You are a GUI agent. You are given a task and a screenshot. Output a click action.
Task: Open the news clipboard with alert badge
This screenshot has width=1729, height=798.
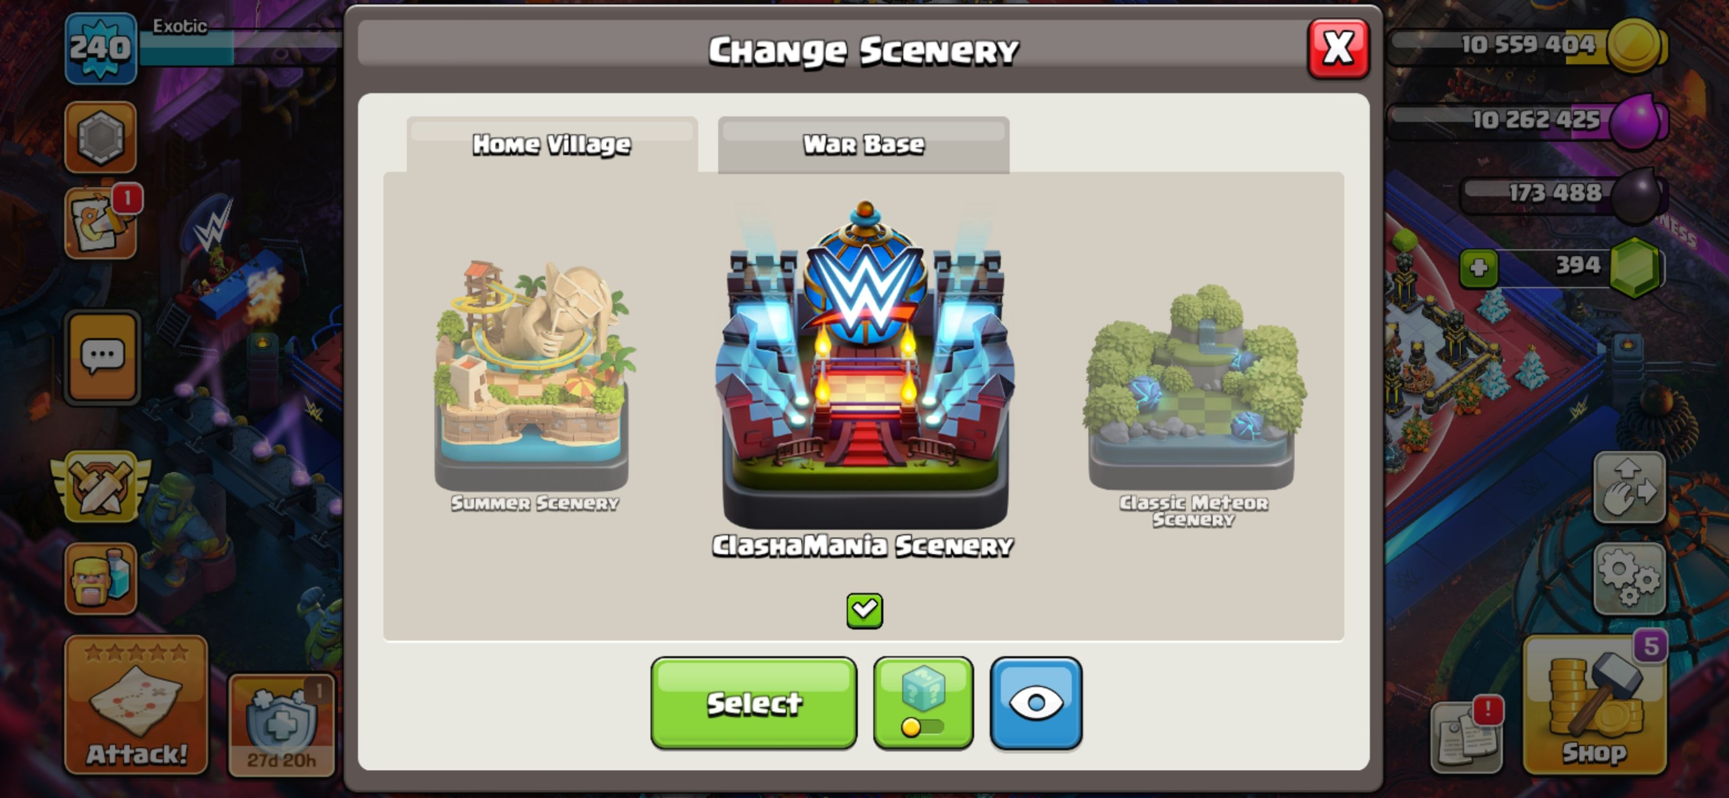[x=1466, y=736]
